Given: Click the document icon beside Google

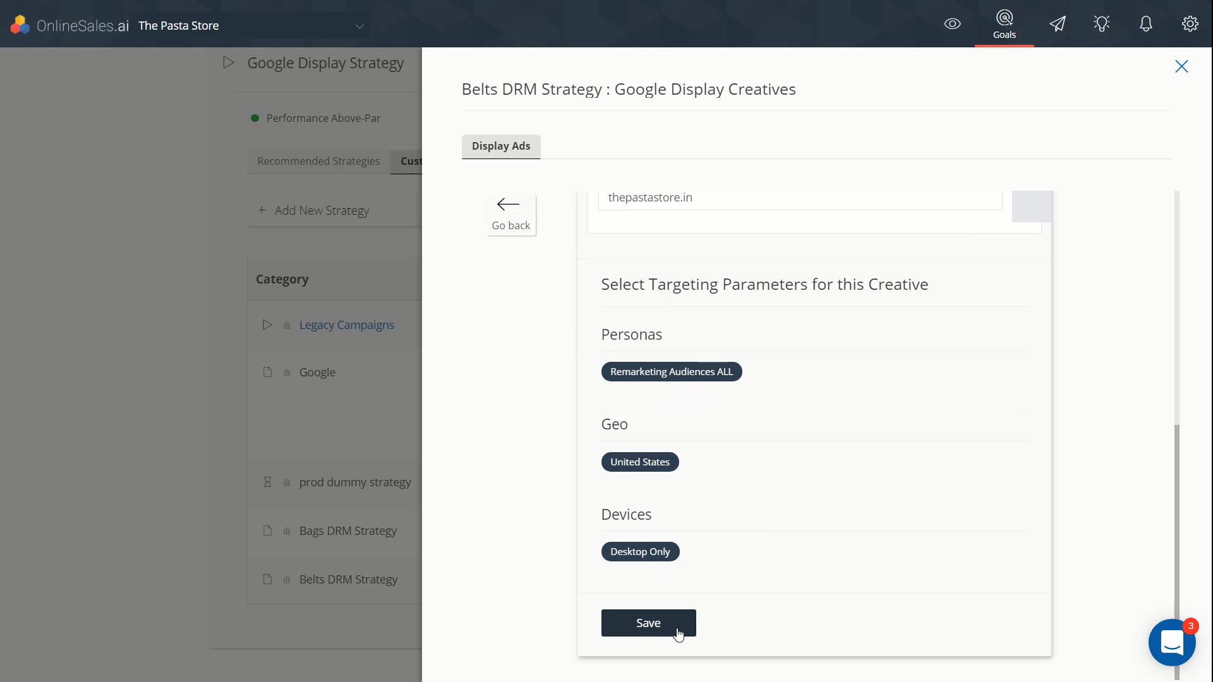Looking at the screenshot, I should 267,372.
